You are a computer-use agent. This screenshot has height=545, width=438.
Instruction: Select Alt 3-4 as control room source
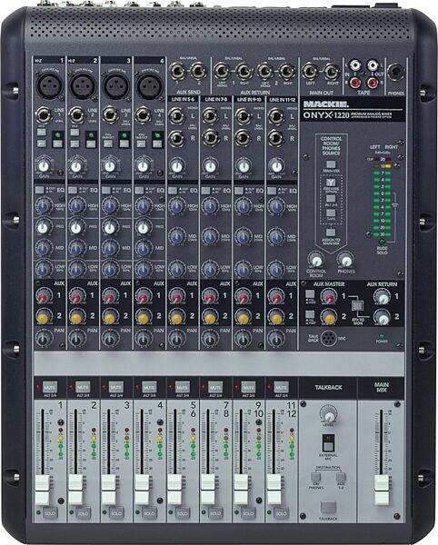(331, 198)
